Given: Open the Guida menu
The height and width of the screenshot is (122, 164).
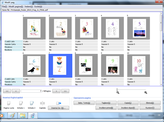Looking at the screenshot, I should click(38, 7).
